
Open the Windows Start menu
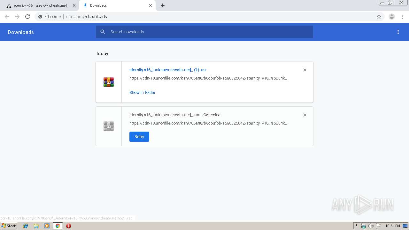9,226
